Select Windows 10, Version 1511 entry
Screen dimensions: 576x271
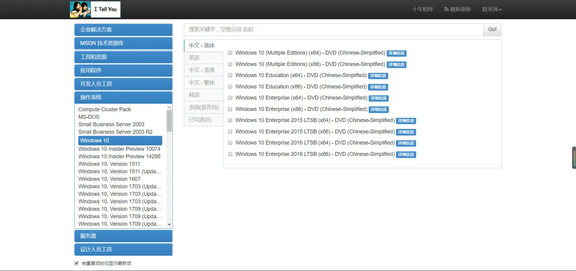tap(109, 164)
